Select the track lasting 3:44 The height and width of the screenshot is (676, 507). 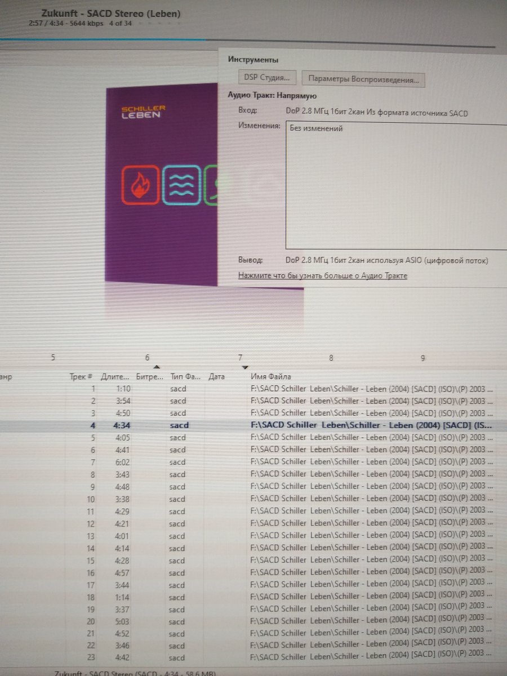click(248, 585)
